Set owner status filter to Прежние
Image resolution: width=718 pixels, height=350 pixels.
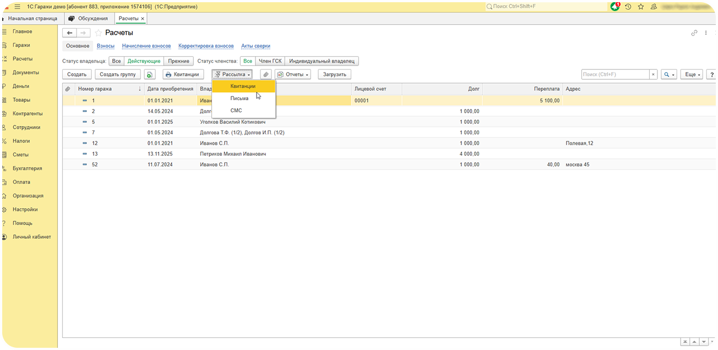click(178, 61)
